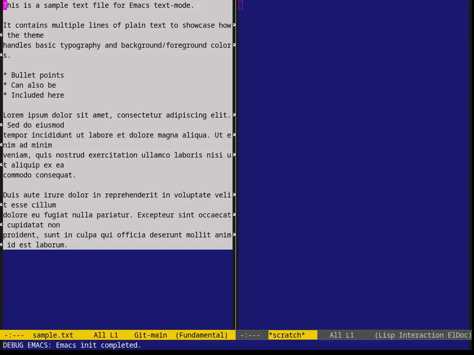This screenshot has height=355, width=474.
Task: Click the continuation arrow before 'id est laborum.'
Action: 1,245
